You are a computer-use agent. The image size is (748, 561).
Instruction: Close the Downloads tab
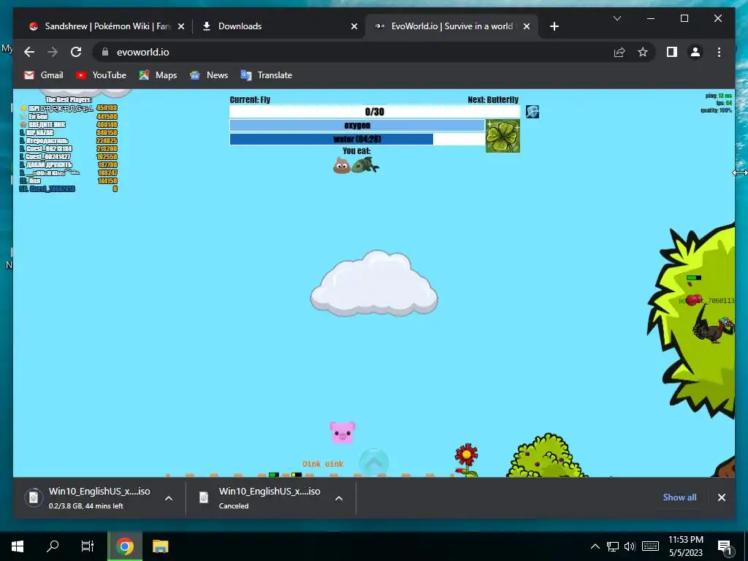coord(354,27)
